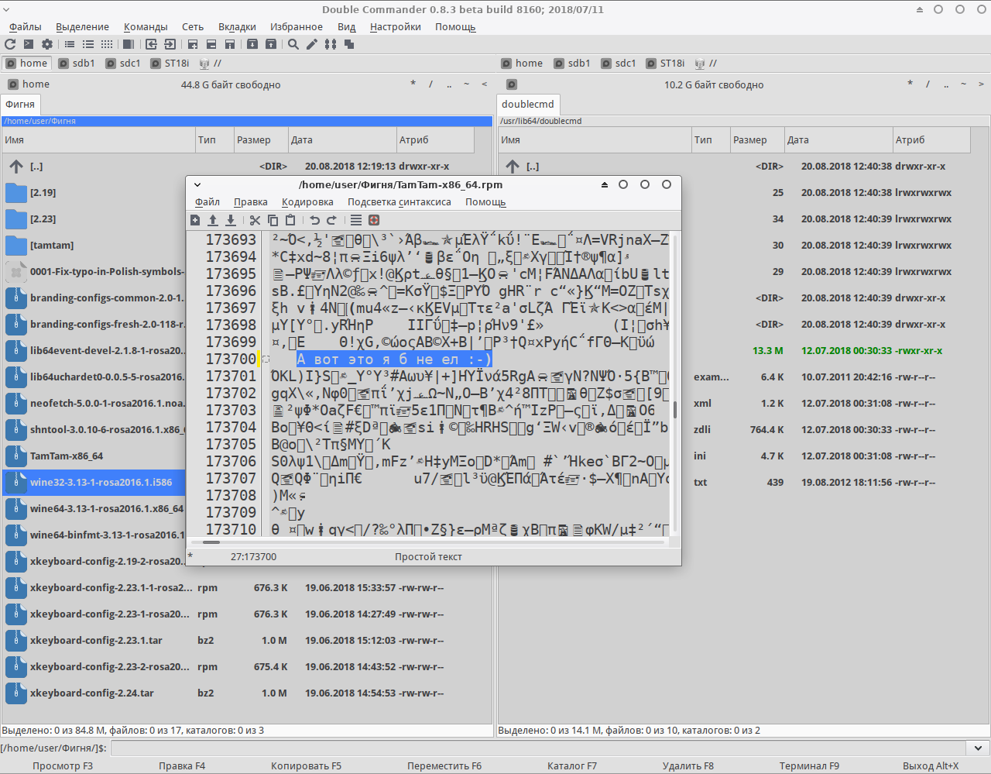Open settings with the gear toolbar icon

pyautogui.click(x=47, y=44)
